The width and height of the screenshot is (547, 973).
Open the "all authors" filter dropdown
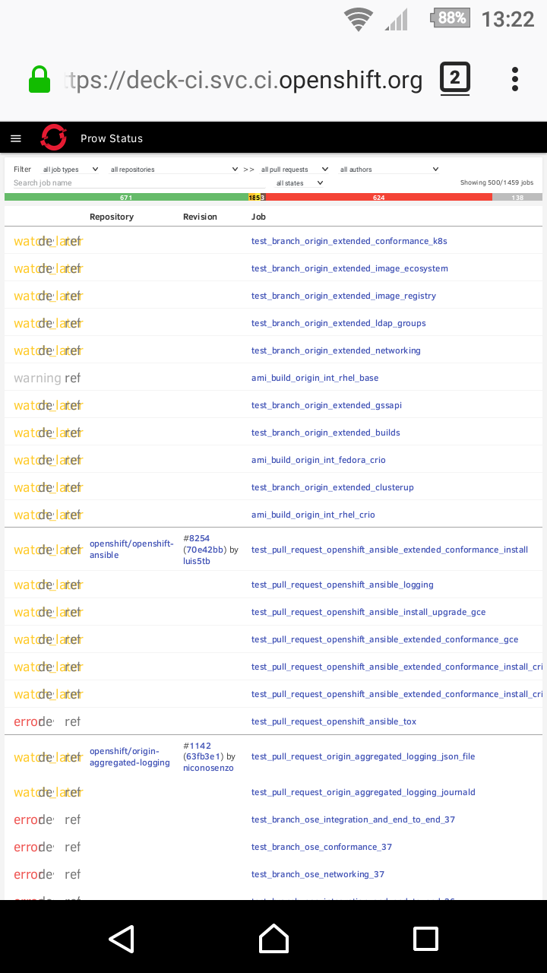(x=390, y=170)
